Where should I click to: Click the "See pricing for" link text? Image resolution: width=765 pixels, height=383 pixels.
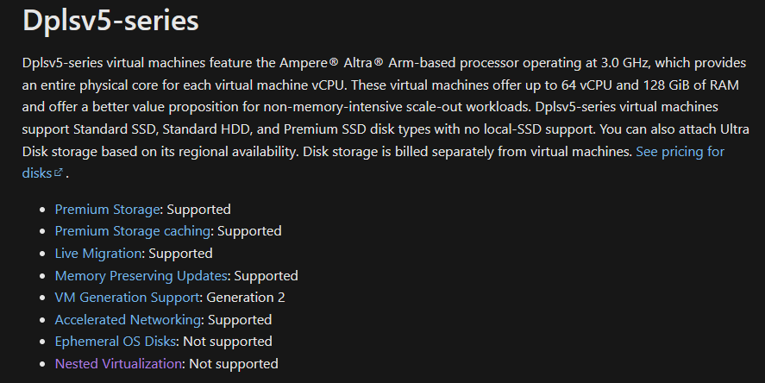point(680,151)
